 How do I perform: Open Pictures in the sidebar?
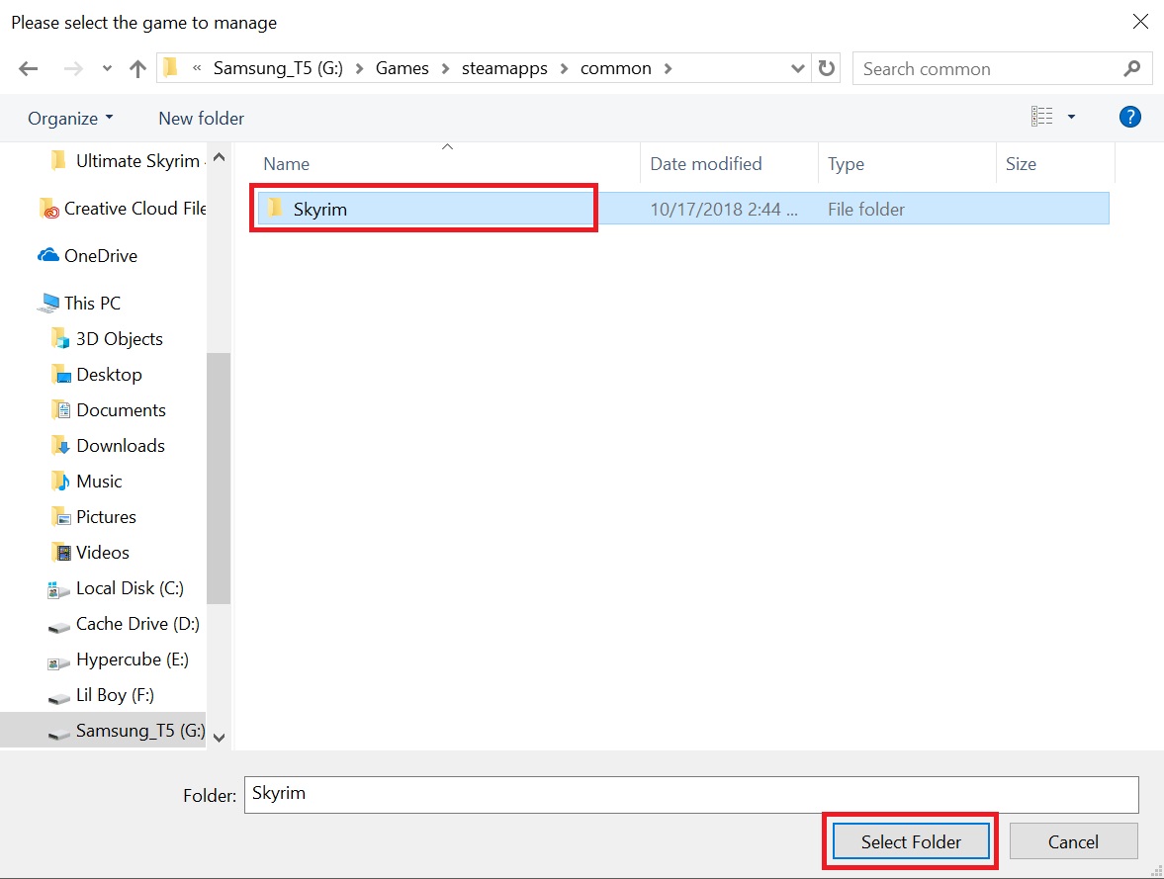click(93, 517)
